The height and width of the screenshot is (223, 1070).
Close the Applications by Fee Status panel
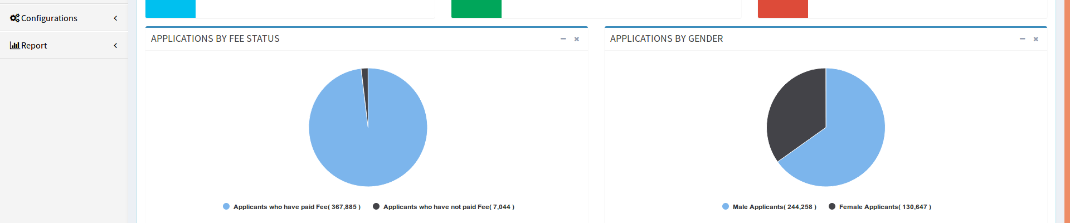click(577, 39)
